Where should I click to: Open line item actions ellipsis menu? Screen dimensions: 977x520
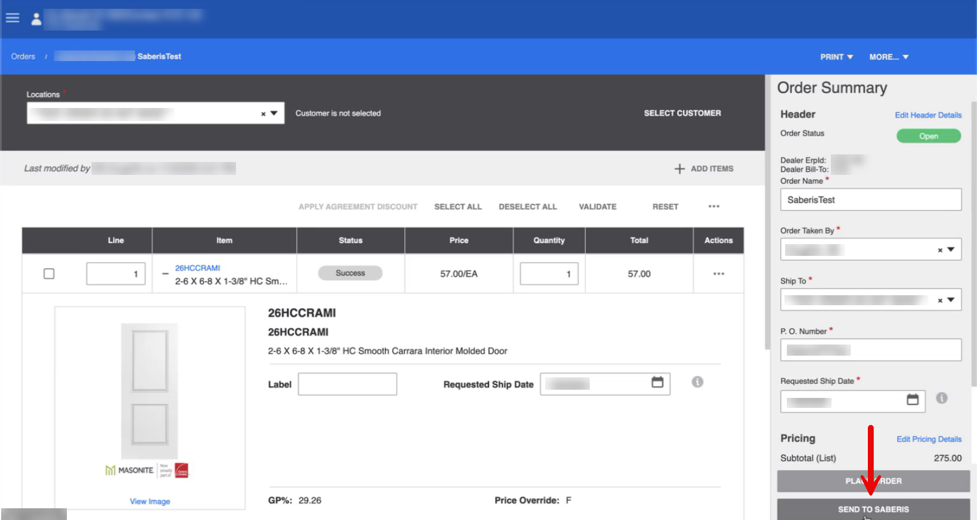pos(718,274)
